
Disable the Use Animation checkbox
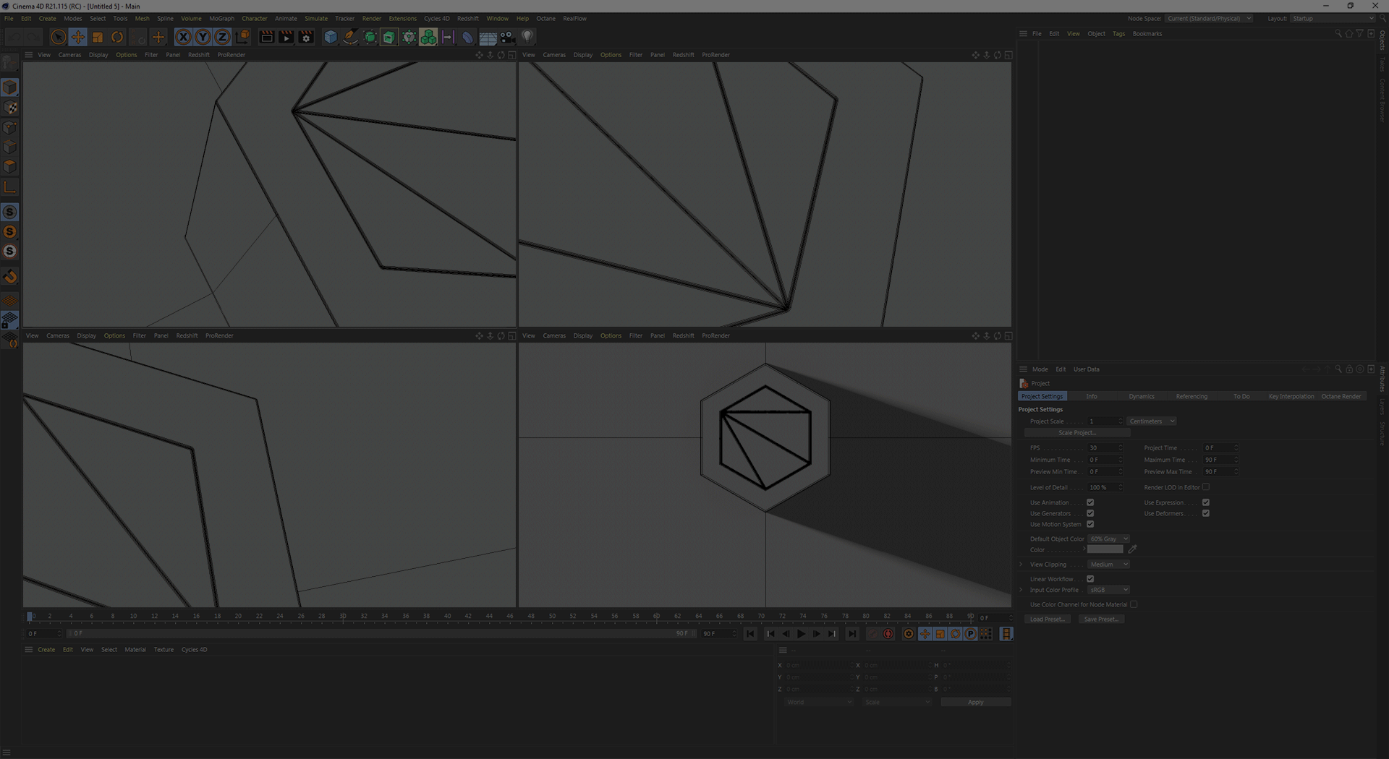pos(1090,502)
